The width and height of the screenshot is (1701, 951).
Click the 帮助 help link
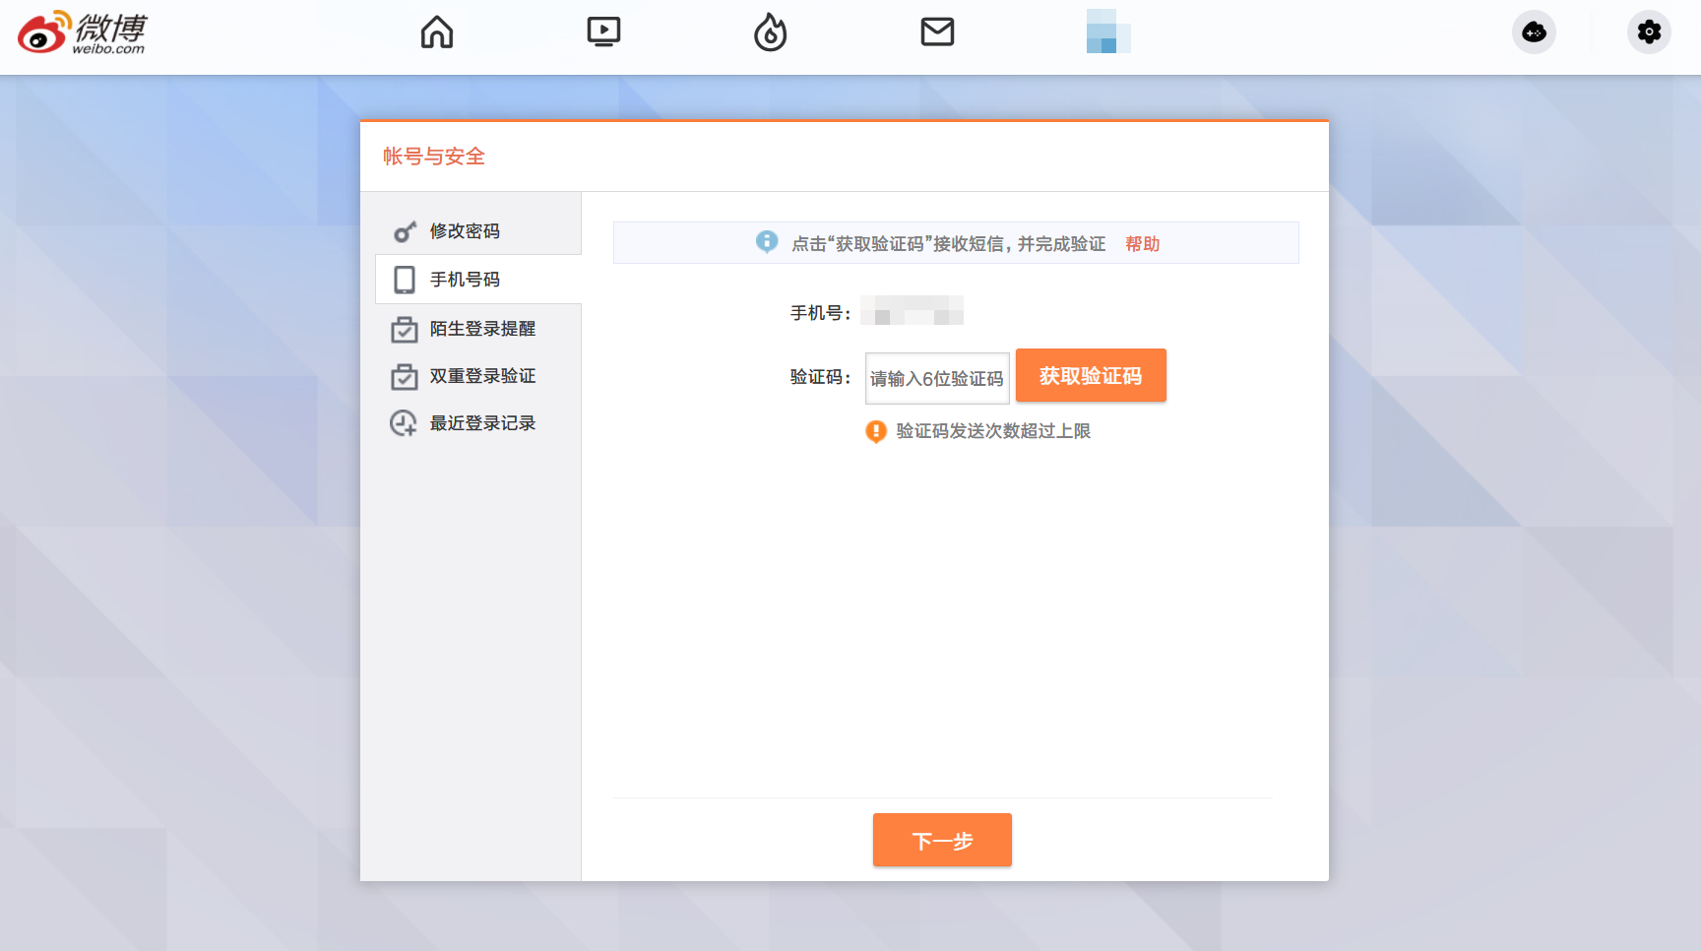click(1143, 244)
